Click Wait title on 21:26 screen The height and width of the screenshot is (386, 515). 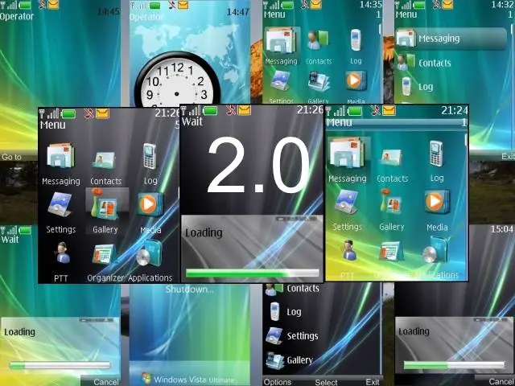(x=192, y=121)
